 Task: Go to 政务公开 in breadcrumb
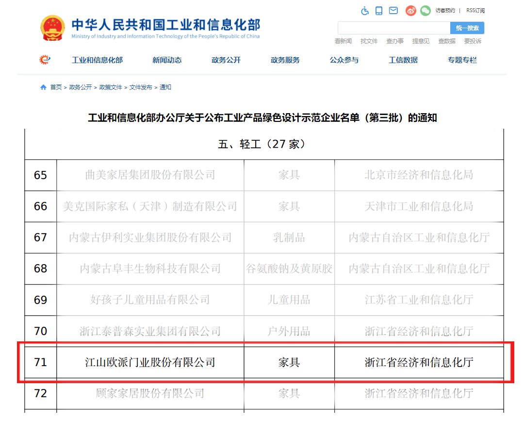(80, 87)
